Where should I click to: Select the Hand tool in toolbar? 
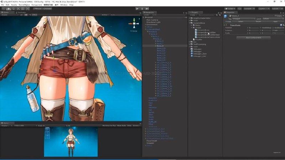coord(4,9)
